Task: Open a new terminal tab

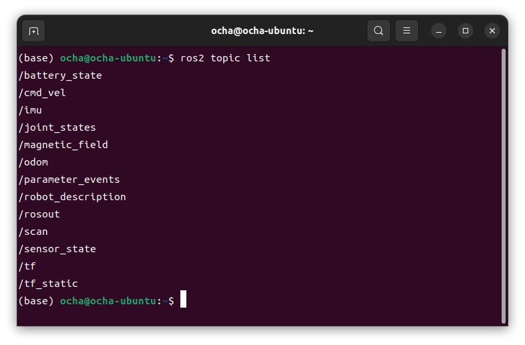Action: click(x=33, y=31)
